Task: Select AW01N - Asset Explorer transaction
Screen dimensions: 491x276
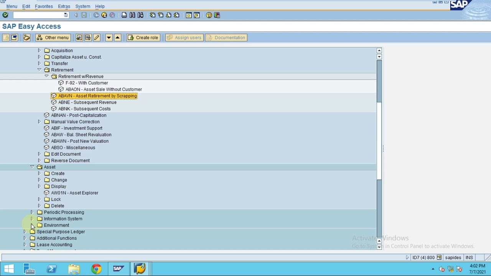Action: pos(75,193)
